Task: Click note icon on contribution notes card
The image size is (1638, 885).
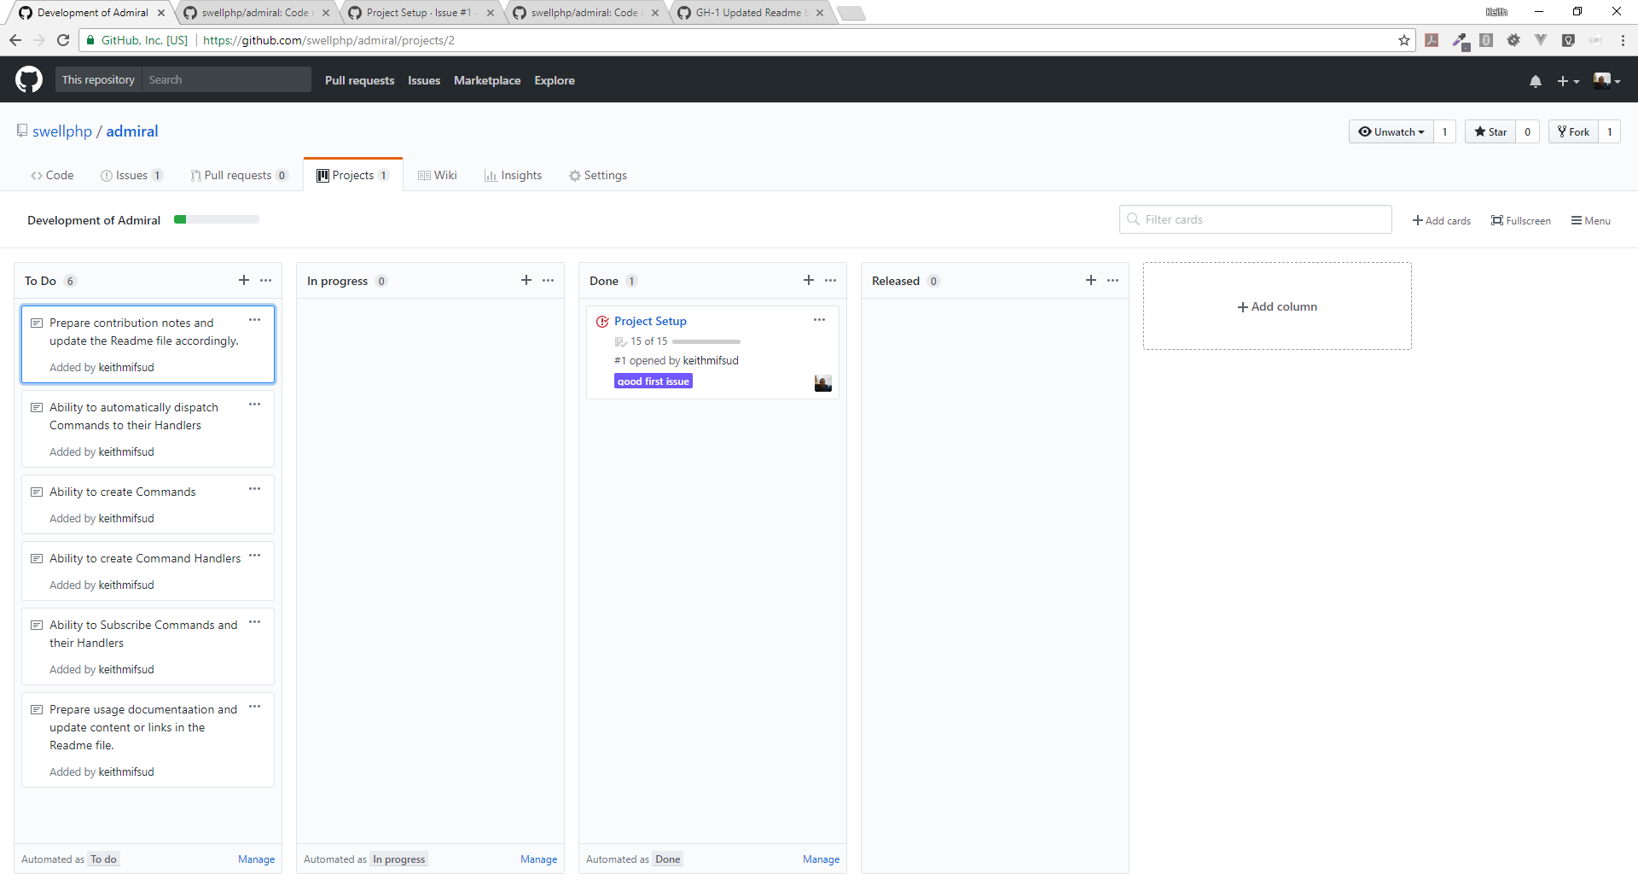Action: 37,323
